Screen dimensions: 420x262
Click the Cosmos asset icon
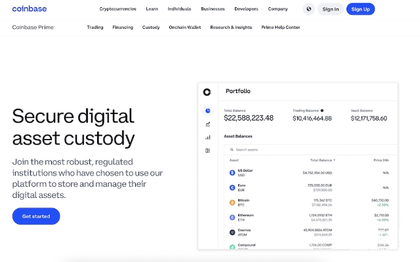coord(232,233)
